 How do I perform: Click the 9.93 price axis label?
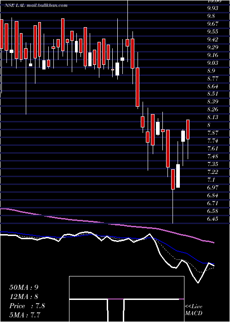[213, 8]
